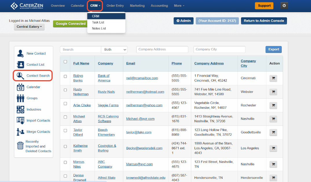Click the Company Address input field
This screenshot has height=182, width=311.
click(x=162, y=49)
